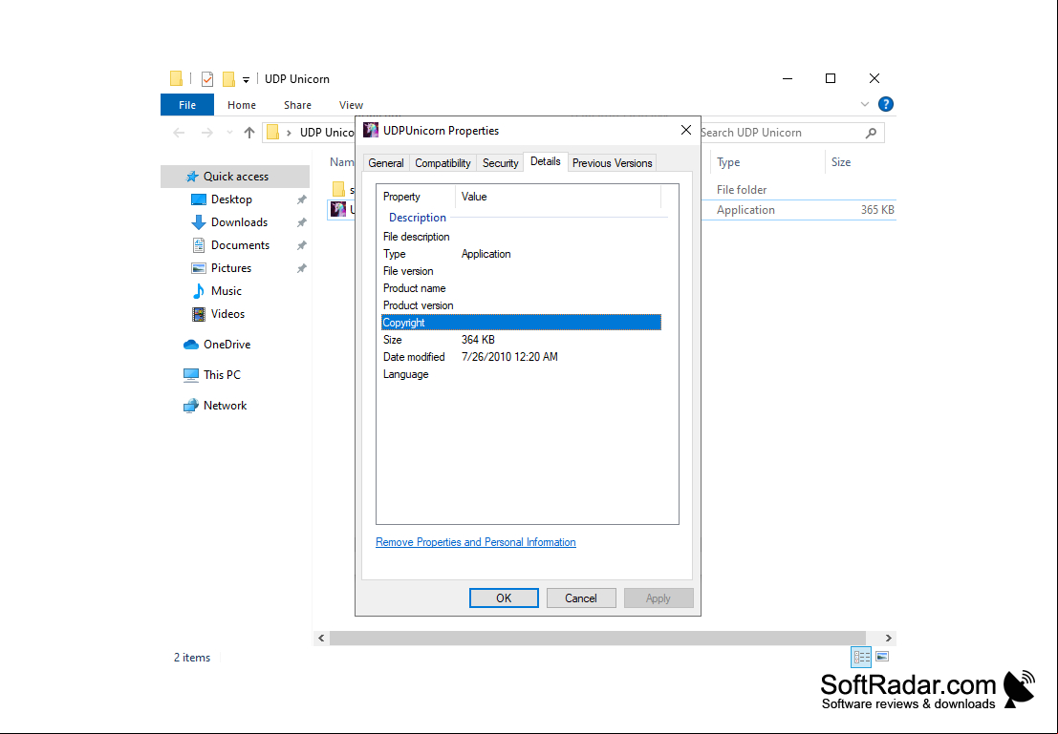The image size is (1058, 734).
Task: Click the New folder icon in title bar
Action: click(228, 79)
